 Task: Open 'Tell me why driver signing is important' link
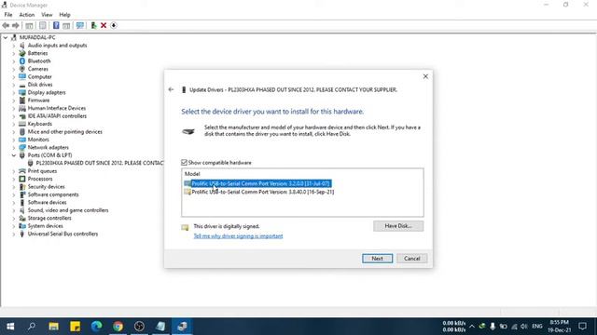tap(239, 235)
